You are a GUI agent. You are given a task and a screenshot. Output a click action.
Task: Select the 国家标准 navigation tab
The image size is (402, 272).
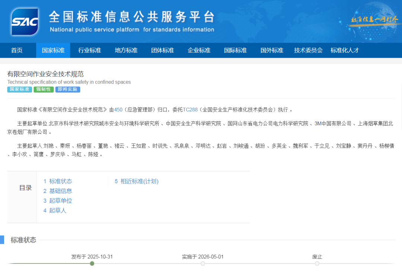click(53, 50)
